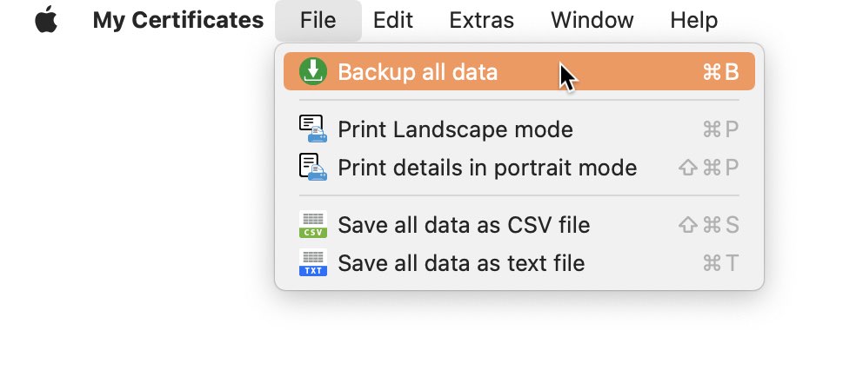Open the Edit menu
Screen dimensions: 843x370
393,20
